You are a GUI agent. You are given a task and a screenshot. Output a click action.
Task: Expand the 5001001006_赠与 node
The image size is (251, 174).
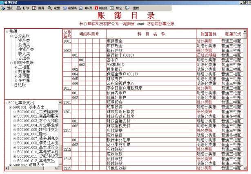pos(15,134)
